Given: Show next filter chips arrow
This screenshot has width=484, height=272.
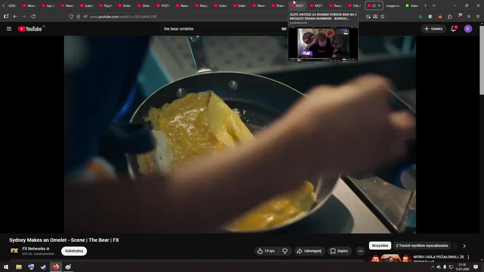Looking at the screenshot, I should click(x=464, y=246).
